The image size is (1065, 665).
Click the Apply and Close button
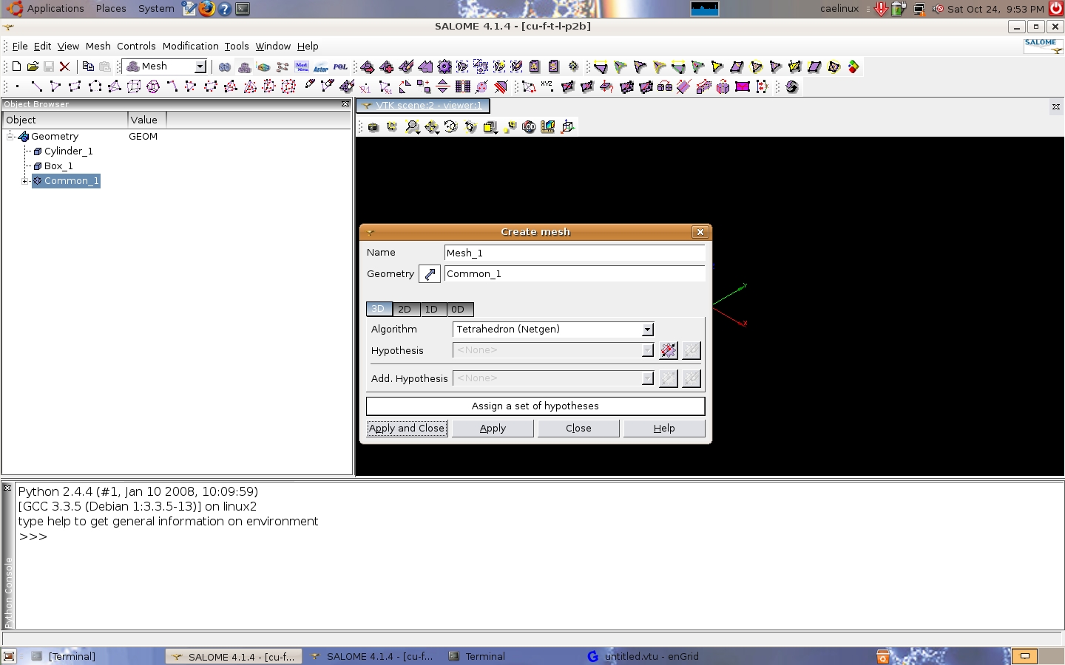click(x=407, y=429)
